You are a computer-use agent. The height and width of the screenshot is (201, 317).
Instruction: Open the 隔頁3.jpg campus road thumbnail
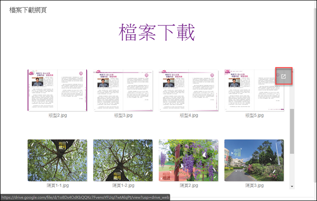tap(254, 160)
